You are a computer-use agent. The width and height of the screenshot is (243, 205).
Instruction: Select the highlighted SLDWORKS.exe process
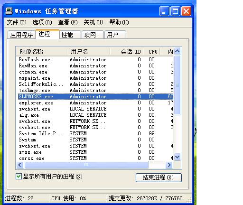point(96,96)
